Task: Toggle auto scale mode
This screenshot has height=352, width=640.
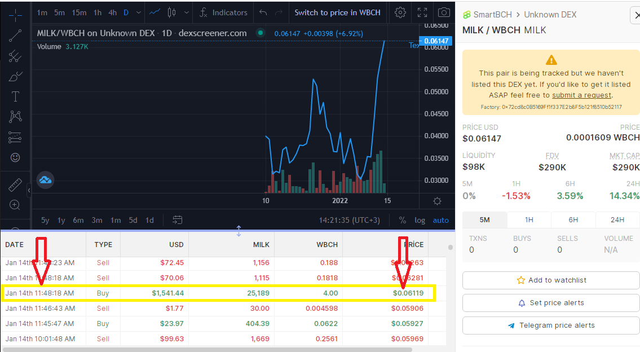Action: [x=441, y=220]
